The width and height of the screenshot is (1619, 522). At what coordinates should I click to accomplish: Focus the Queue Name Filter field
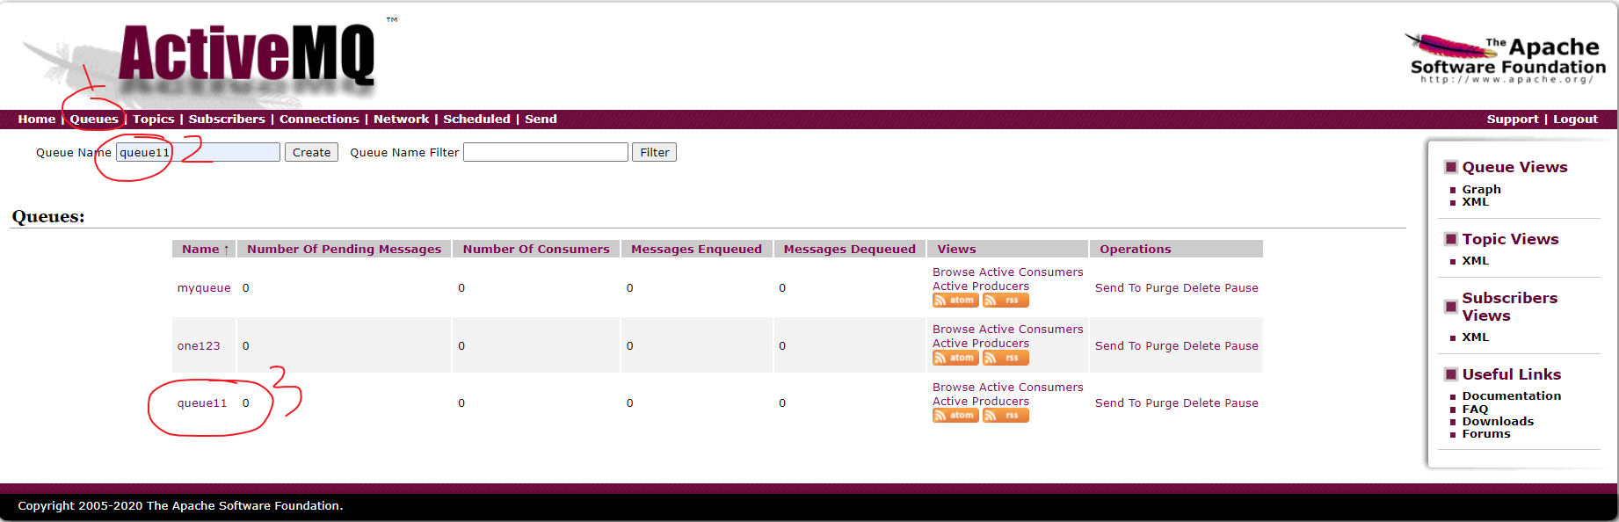[x=546, y=152]
